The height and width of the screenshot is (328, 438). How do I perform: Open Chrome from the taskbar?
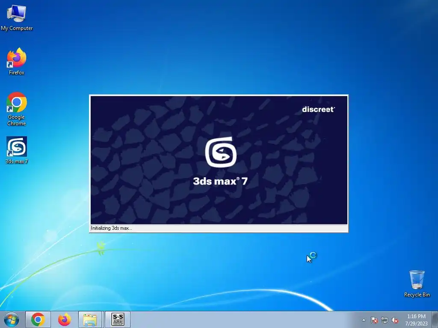pos(38,319)
